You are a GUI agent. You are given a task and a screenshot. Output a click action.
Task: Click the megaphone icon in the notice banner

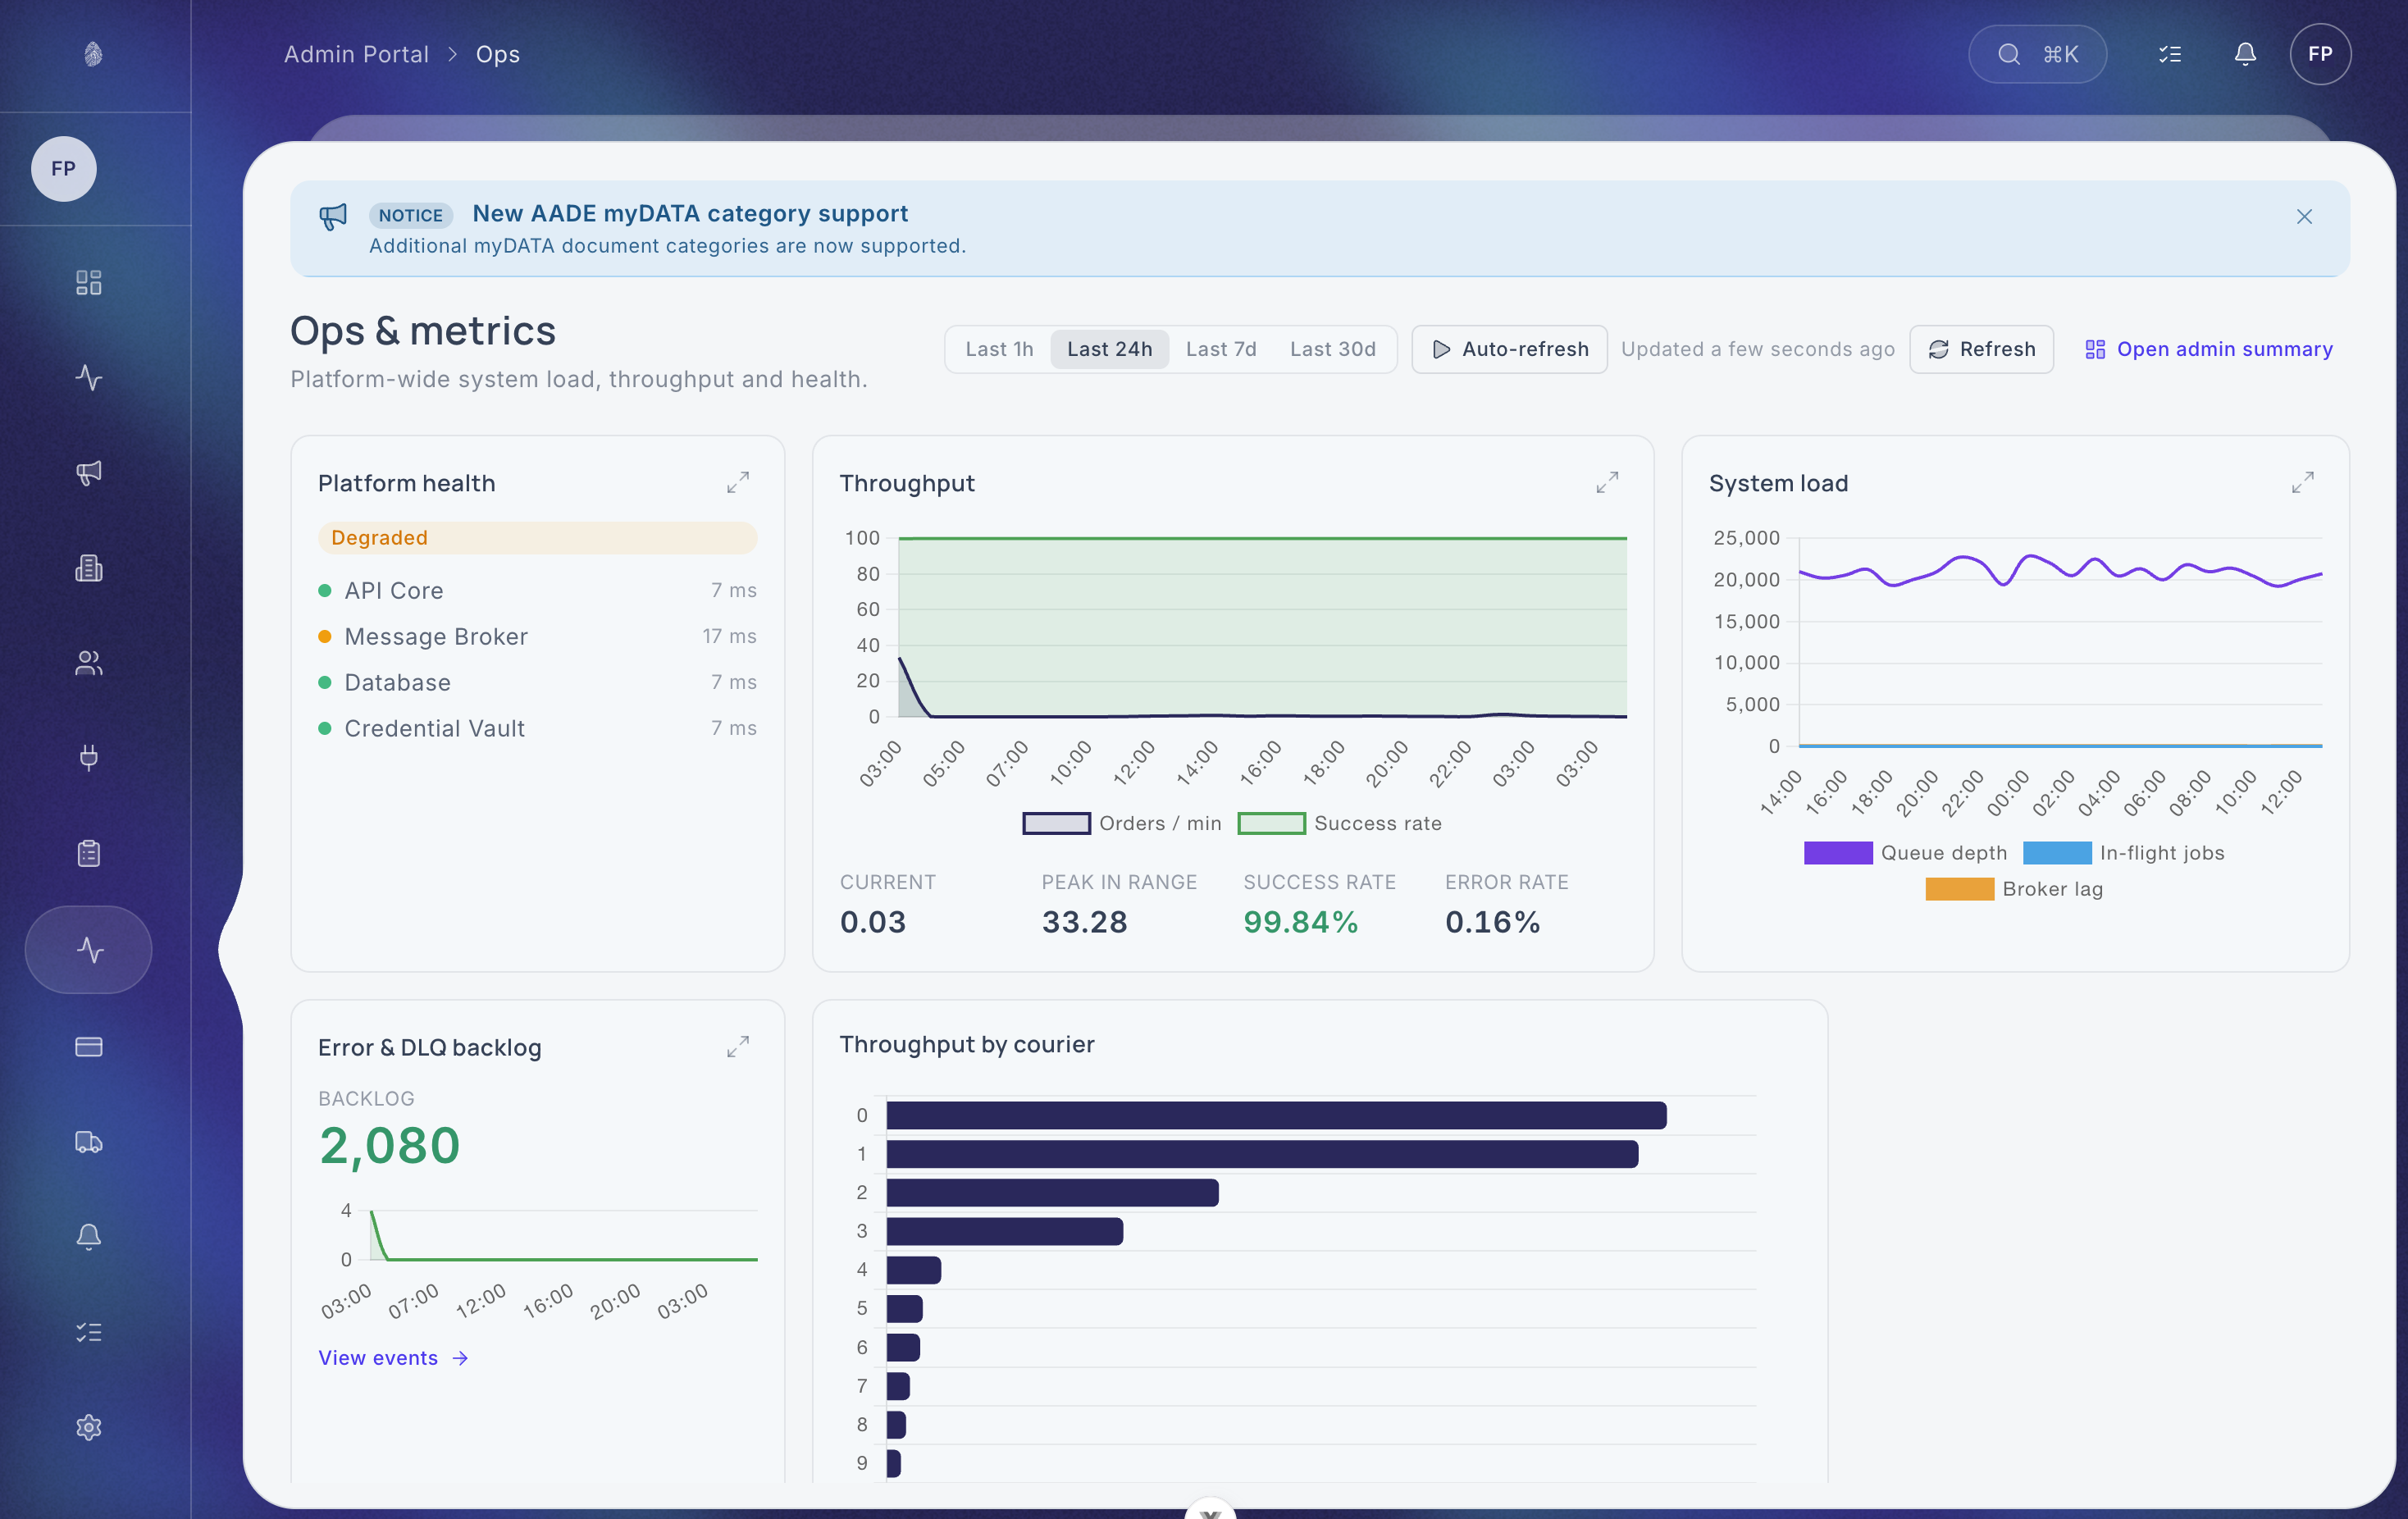(x=333, y=216)
